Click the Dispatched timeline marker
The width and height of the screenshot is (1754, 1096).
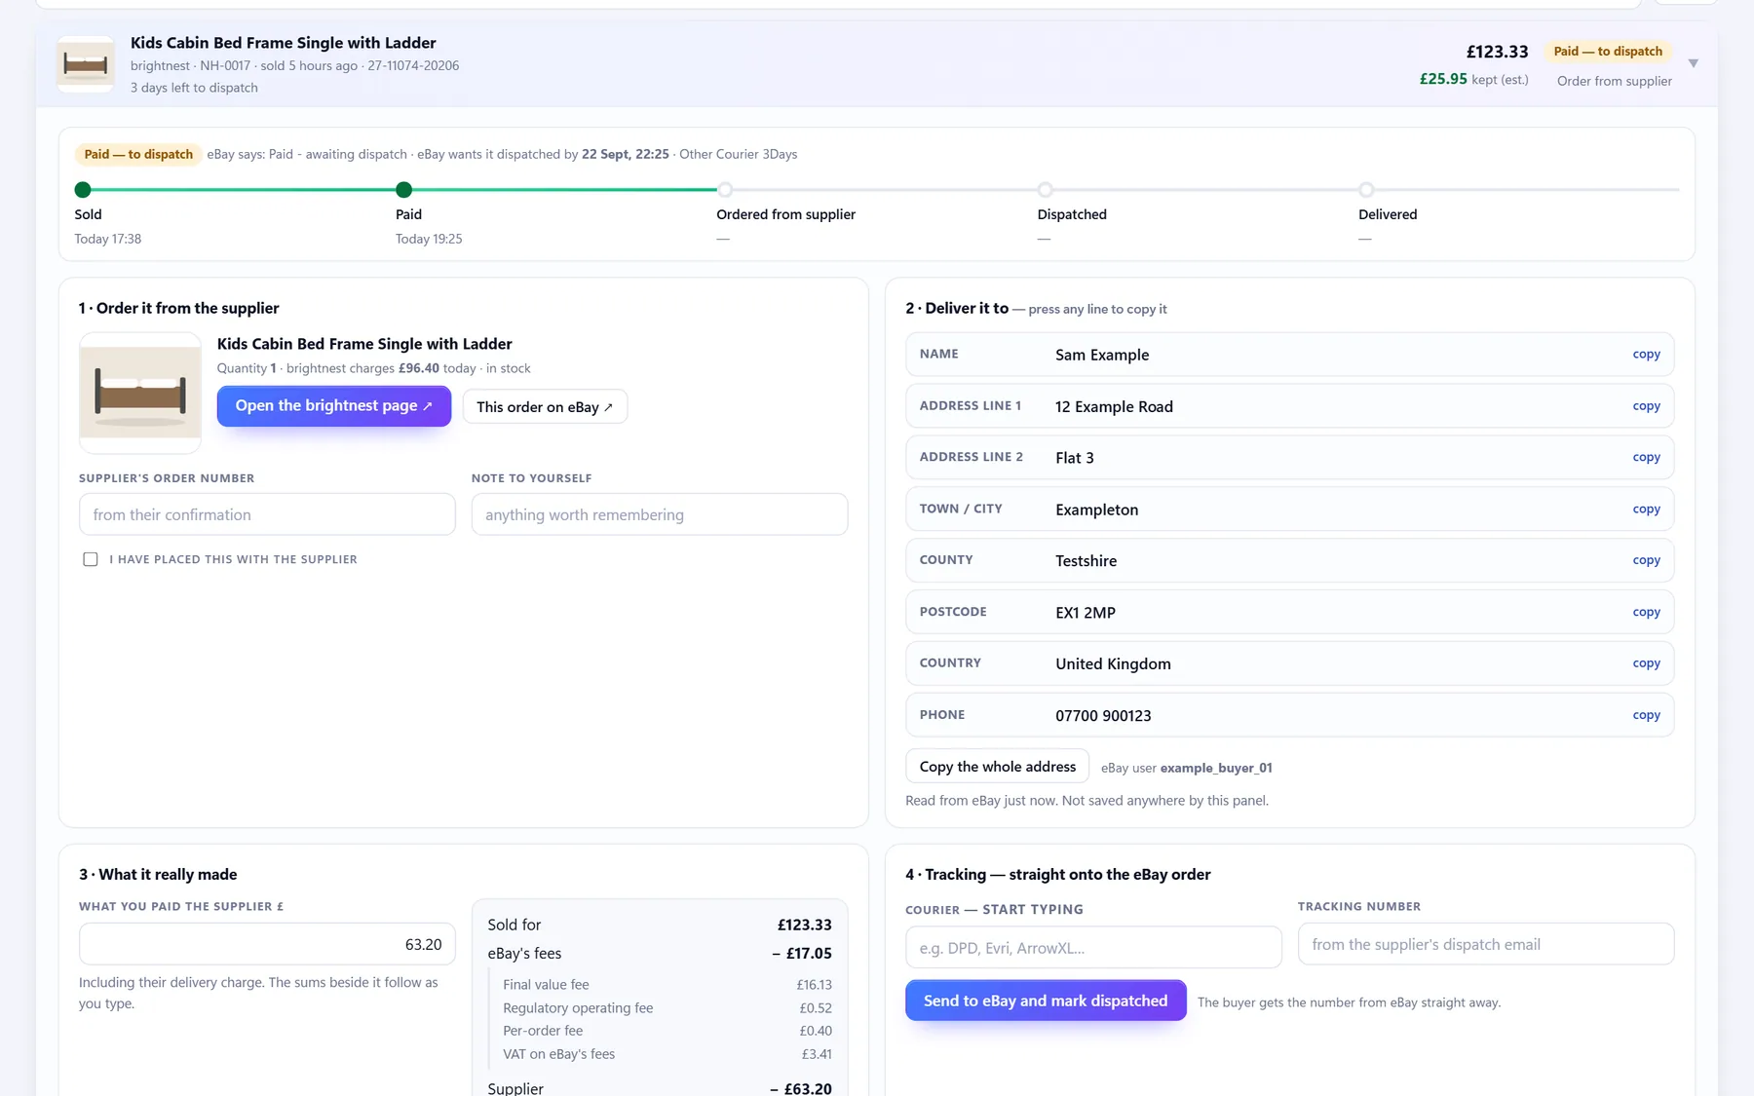click(x=1046, y=190)
